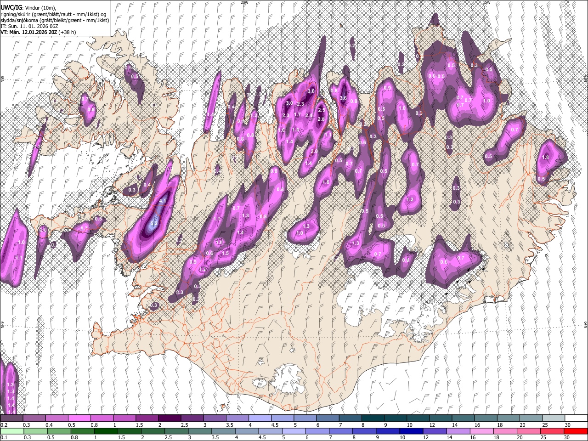Viewport: 588px width, 441px height.
Task: Select the 0.4 legend scale label
Action: pyautogui.click(x=49, y=425)
